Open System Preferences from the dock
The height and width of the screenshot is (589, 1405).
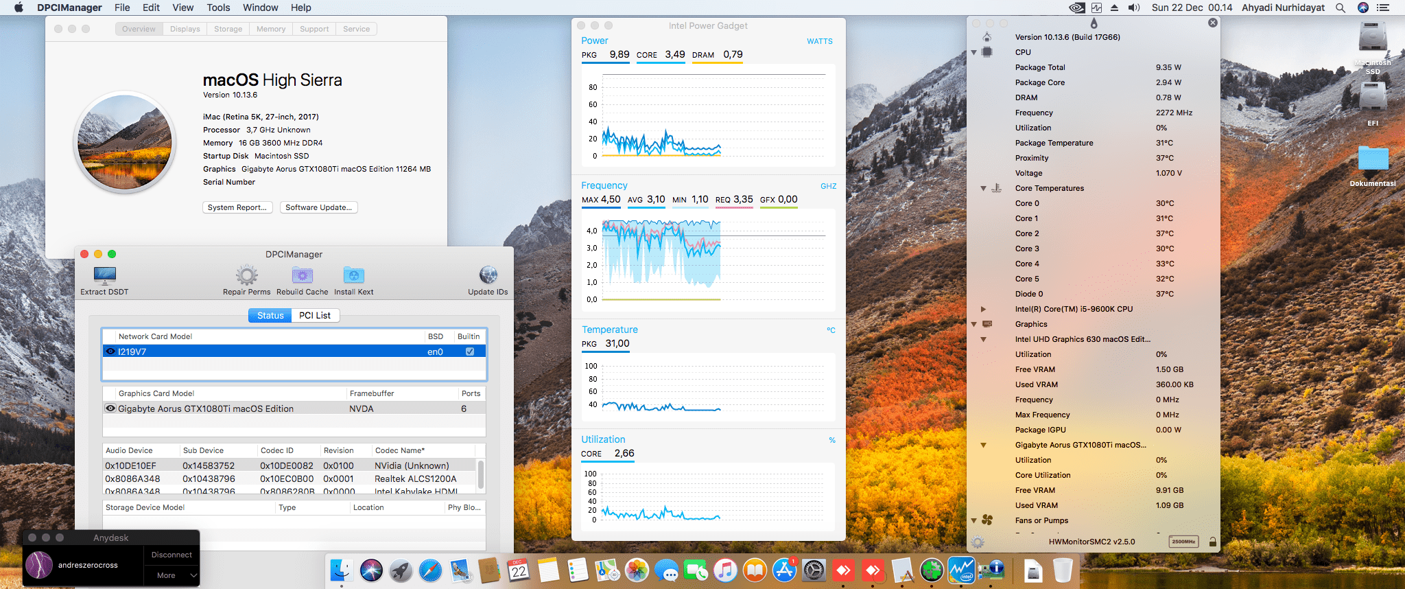[x=814, y=570]
